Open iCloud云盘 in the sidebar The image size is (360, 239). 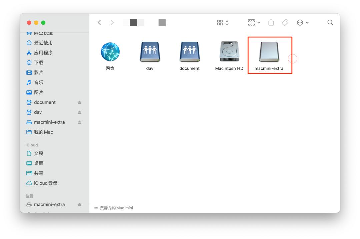point(54,183)
